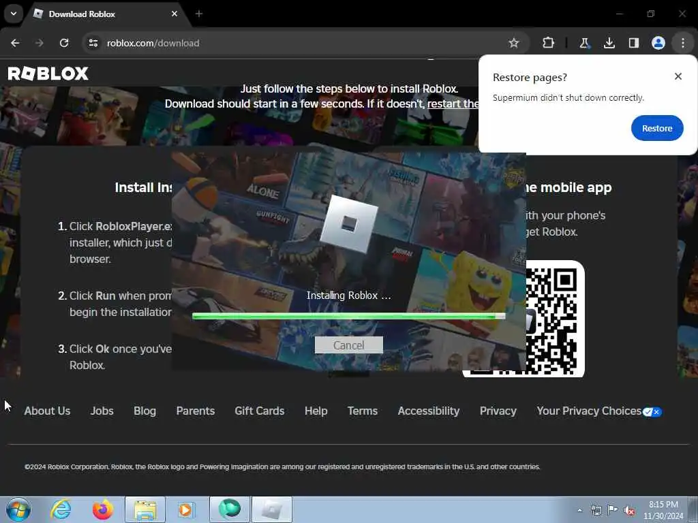Open the Gift Cards footer link
This screenshot has height=523, width=698.
point(260,411)
